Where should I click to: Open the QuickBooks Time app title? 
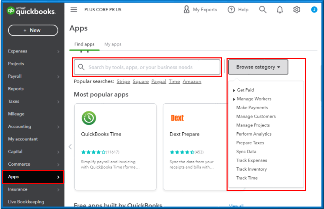point(101,134)
